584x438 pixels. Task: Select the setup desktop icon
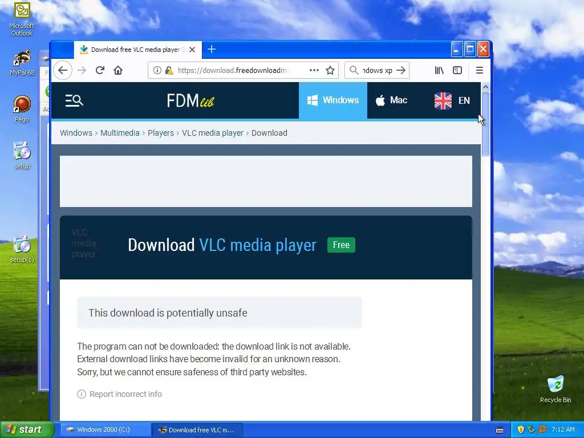point(22,156)
